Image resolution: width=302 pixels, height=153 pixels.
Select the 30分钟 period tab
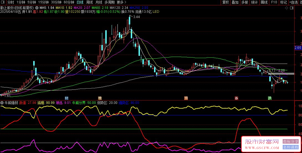pos(56,2)
